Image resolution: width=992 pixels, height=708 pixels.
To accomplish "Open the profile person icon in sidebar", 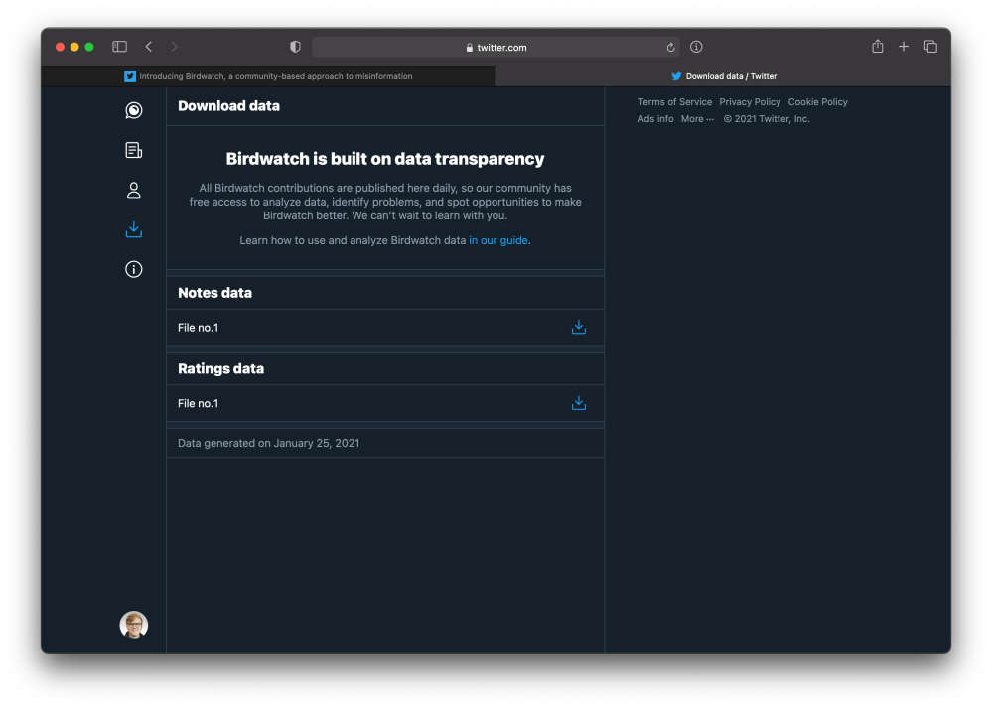I will (x=134, y=190).
